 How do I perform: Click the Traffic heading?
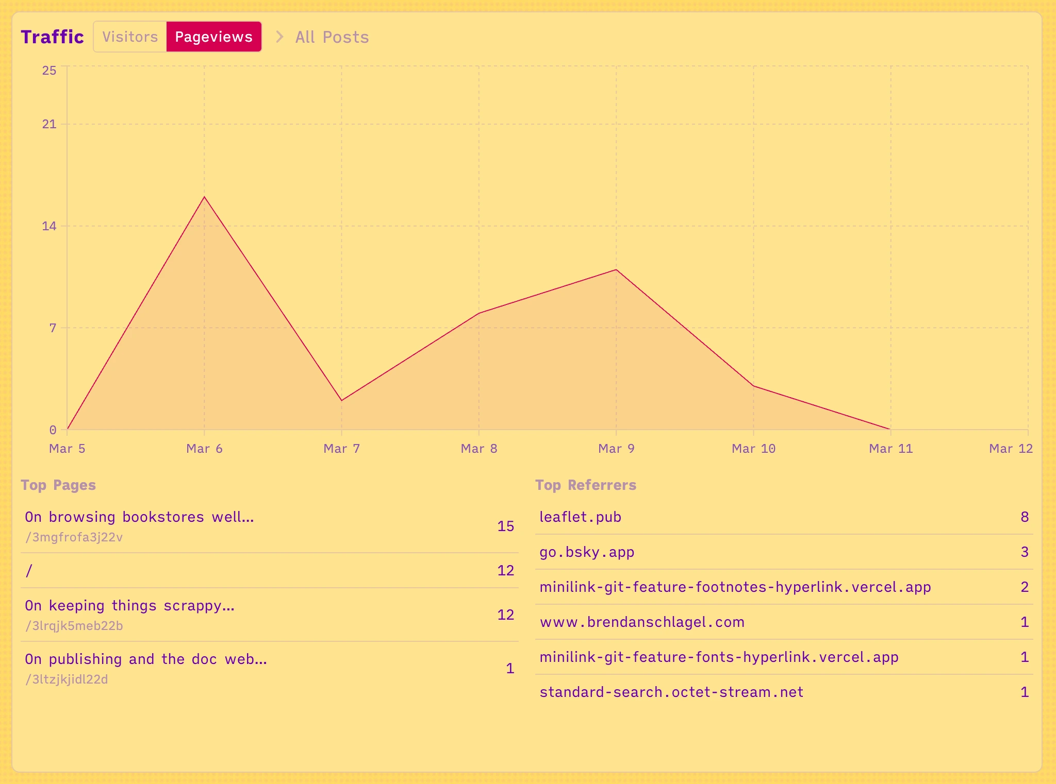[52, 37]
